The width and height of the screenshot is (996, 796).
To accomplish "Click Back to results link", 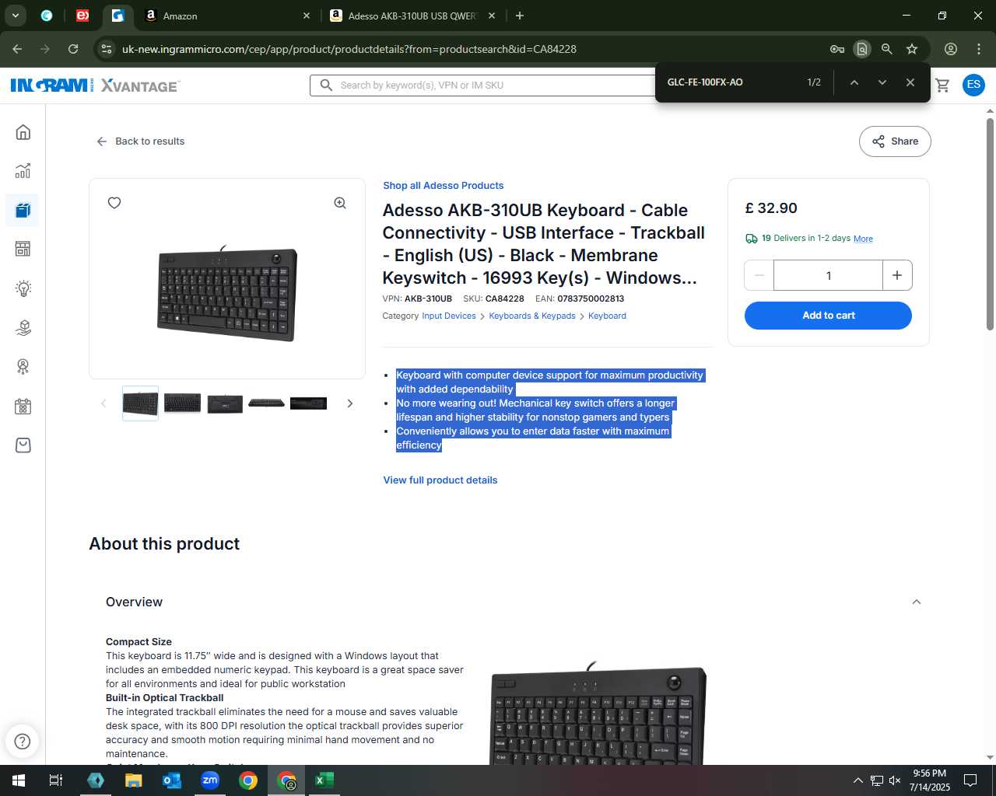I will pyautogui.click(x=140, y=141).
